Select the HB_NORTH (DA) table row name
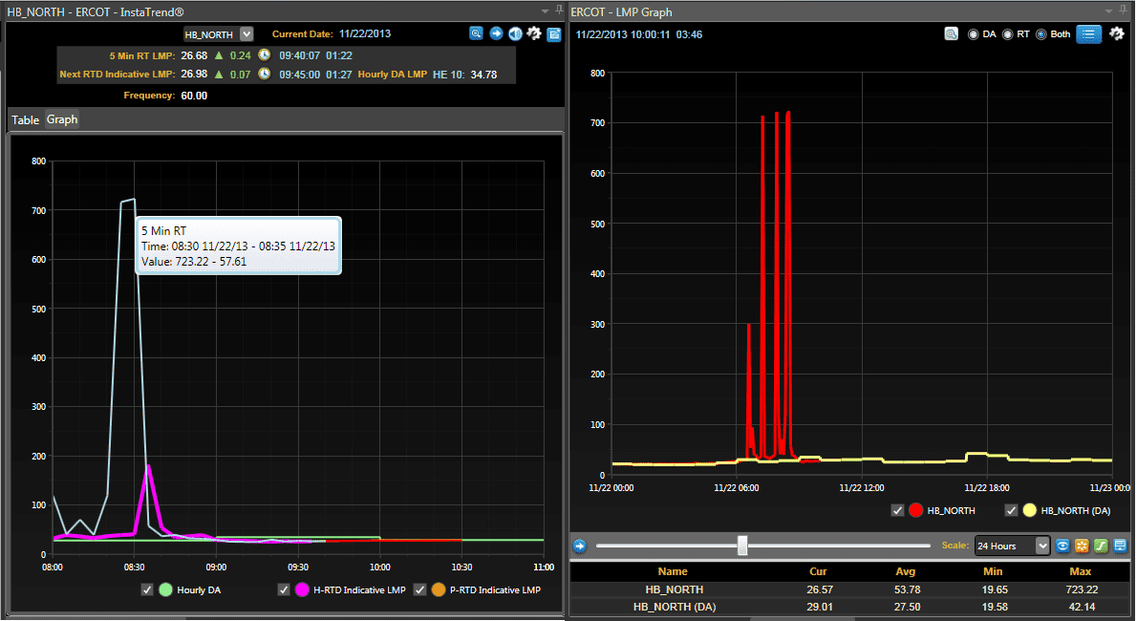The image size is (1137, 621). tap(675, 608)
